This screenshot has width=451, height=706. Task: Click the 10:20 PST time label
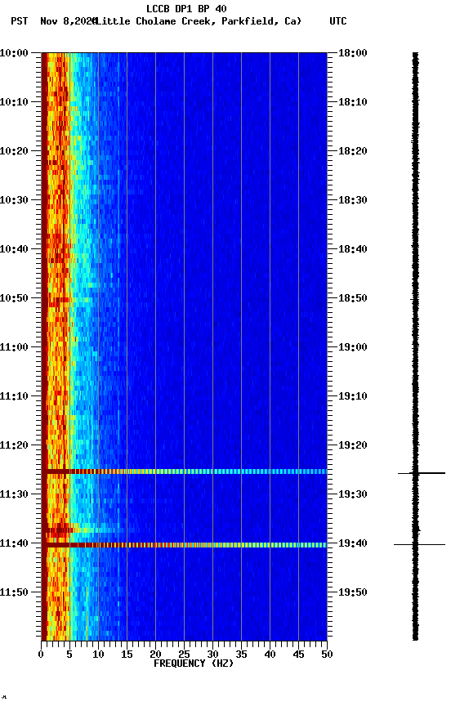pos(14,151)
